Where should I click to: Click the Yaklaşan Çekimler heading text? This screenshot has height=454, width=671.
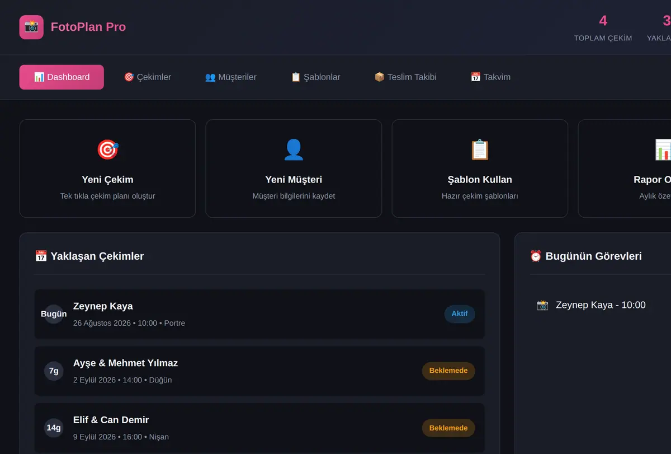tap(97, 256)
